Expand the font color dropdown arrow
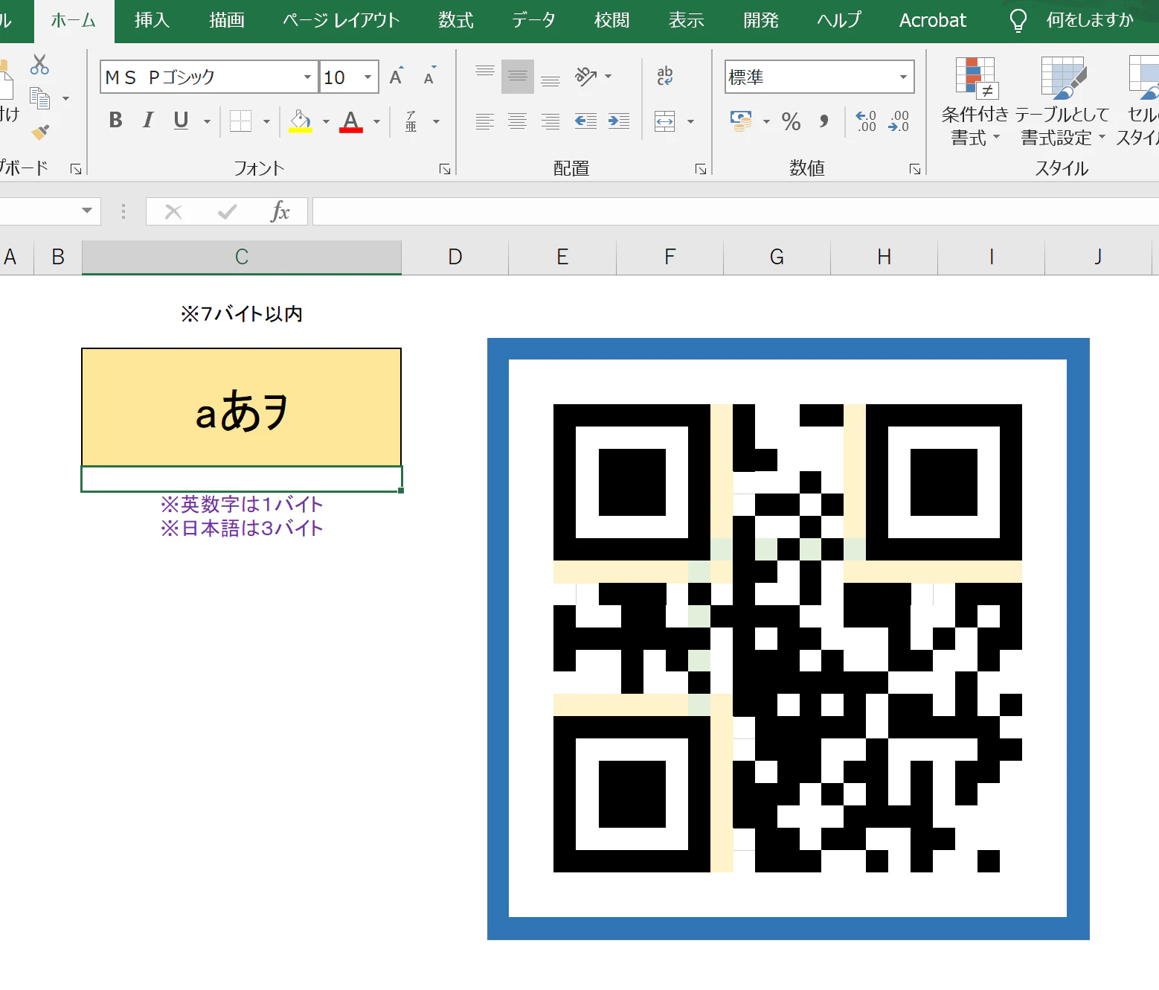Image resolution: width=1159 pixels, height=990 pixels. (376, 121)
